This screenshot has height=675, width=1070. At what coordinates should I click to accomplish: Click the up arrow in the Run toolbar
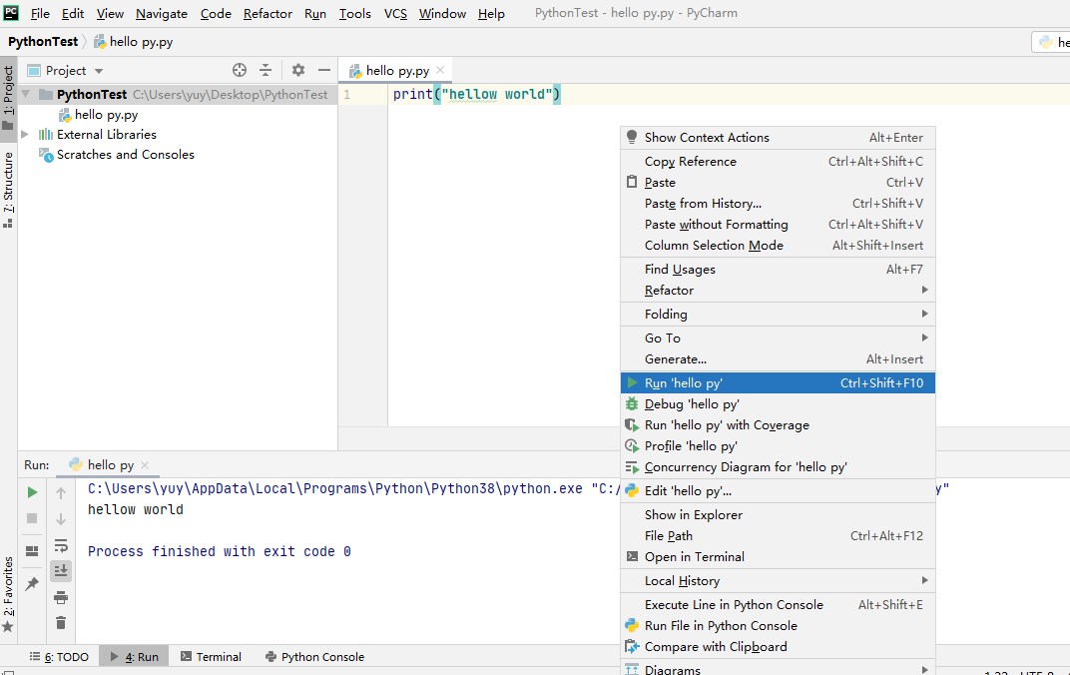point(61,493)
